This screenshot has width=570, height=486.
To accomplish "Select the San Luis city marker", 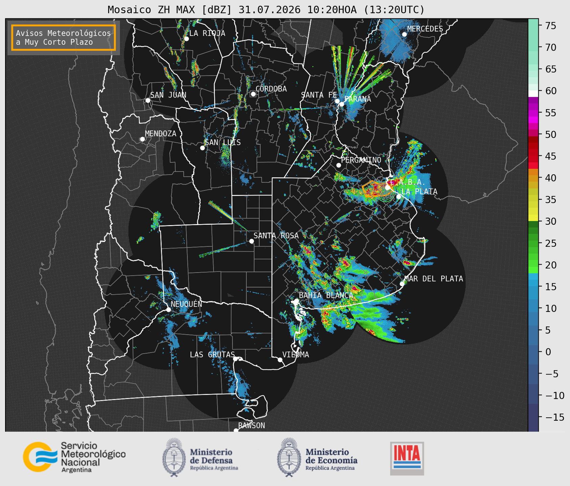I will (202, 148).
